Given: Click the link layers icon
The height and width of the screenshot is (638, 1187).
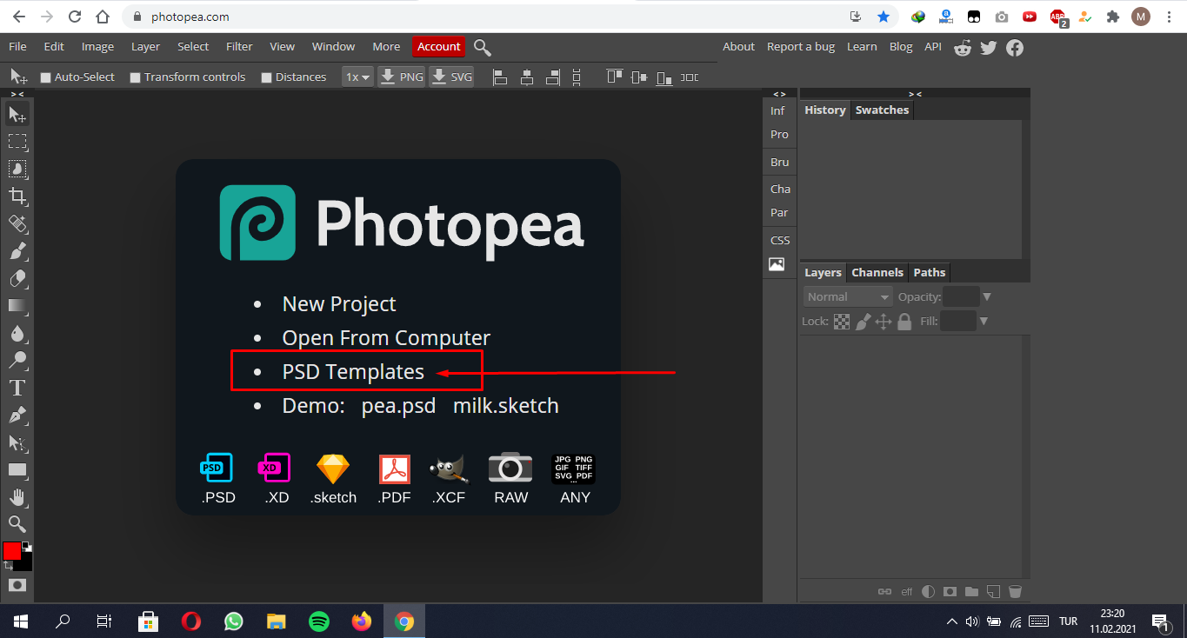Looking at the screenshot, I should click(x=884, y=592).
